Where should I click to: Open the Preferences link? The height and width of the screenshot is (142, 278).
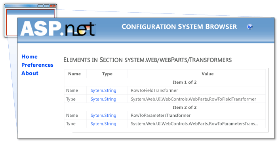[x=37, y=65]
